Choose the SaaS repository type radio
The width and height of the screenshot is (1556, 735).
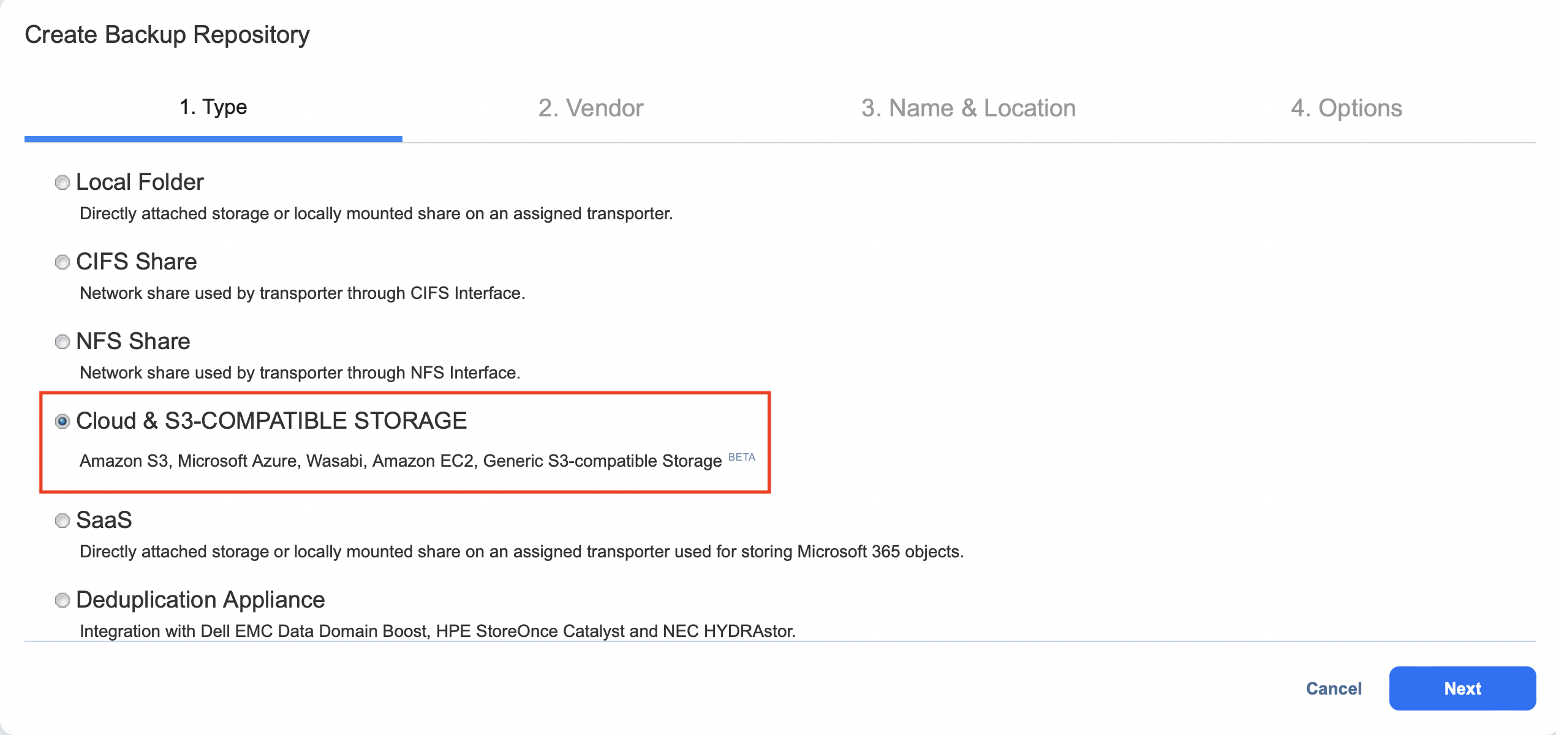[x=62, y=521]
